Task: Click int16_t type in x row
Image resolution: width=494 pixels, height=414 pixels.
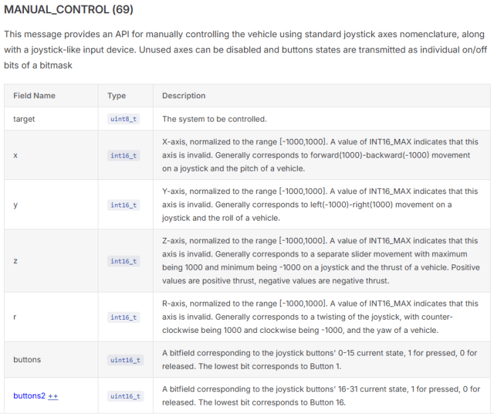Action: coord(124,155)
